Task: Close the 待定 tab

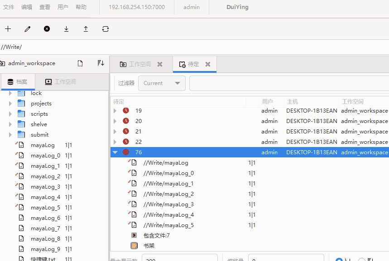Action: coord(208,64)
